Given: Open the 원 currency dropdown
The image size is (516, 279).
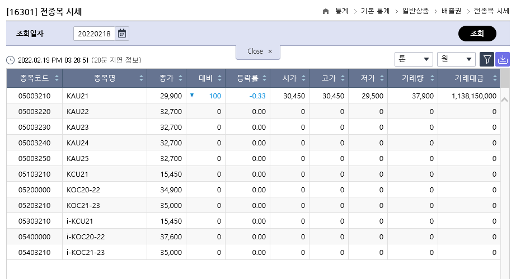Looking at the screenshot, I should click(x=456, y=59).
